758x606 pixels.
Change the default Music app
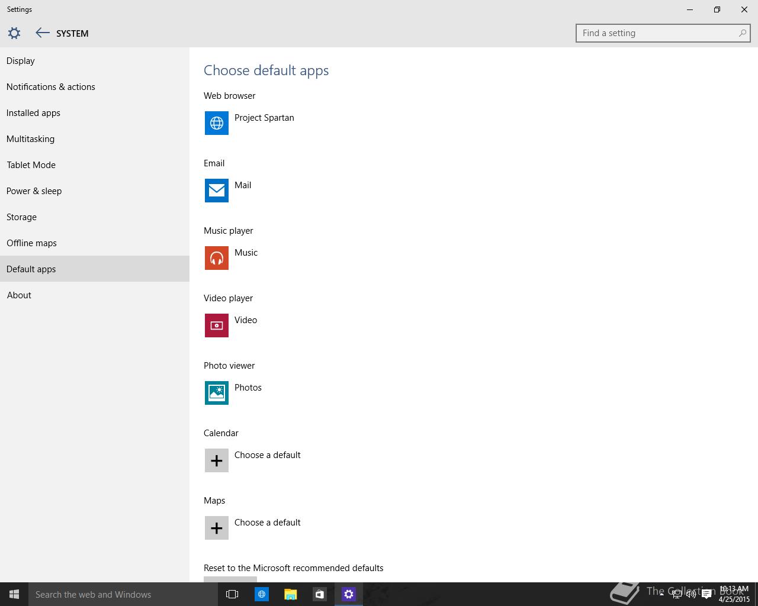click(x=246, y=253)
